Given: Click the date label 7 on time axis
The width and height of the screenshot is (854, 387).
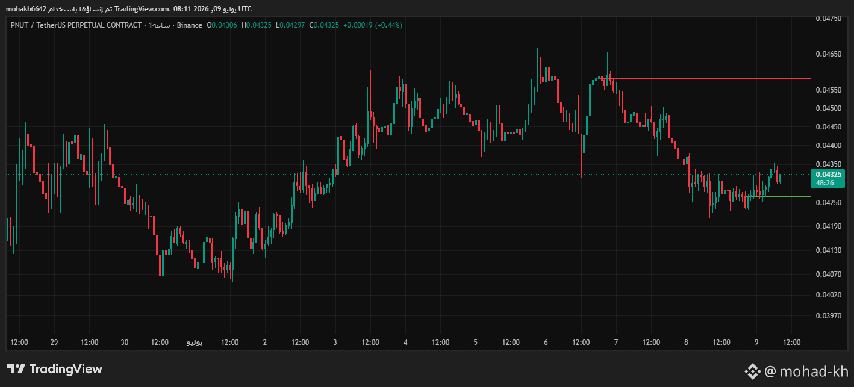Looking at the screenshot, I should (x=616, y=342).
